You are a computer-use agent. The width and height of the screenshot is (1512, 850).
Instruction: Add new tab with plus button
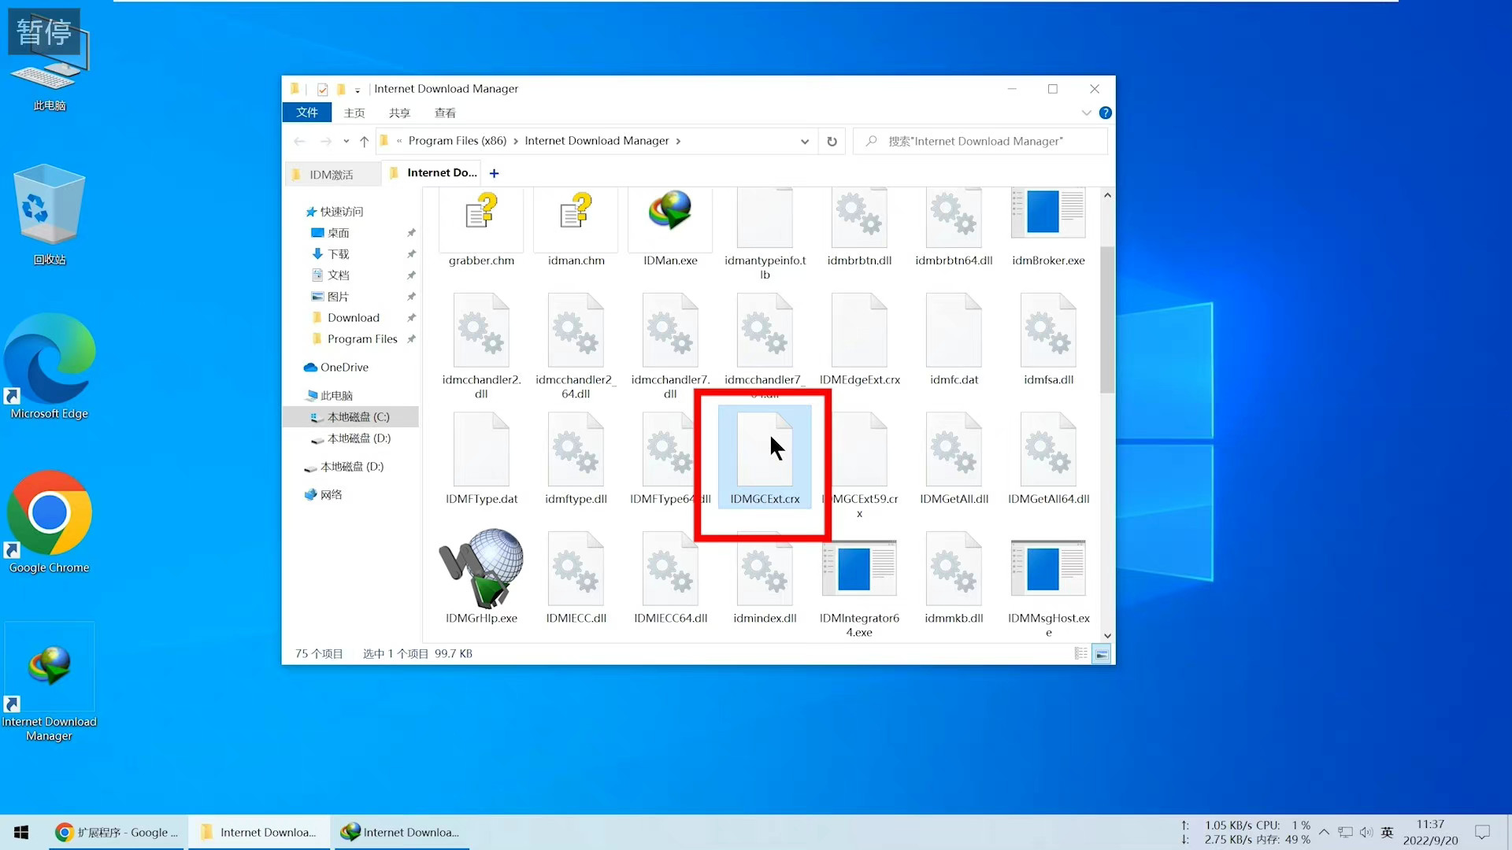(494, 173)
